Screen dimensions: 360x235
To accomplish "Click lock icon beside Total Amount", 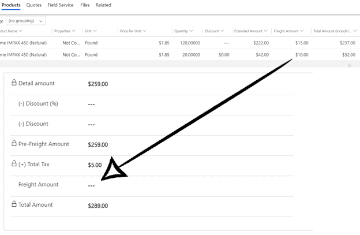I will click(x=14, y=204).
